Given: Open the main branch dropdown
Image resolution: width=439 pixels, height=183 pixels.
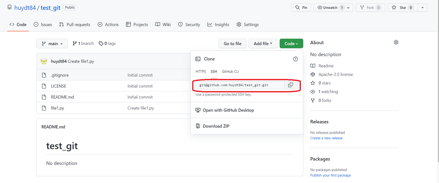Looking at the screenshot, I should 52,43.
